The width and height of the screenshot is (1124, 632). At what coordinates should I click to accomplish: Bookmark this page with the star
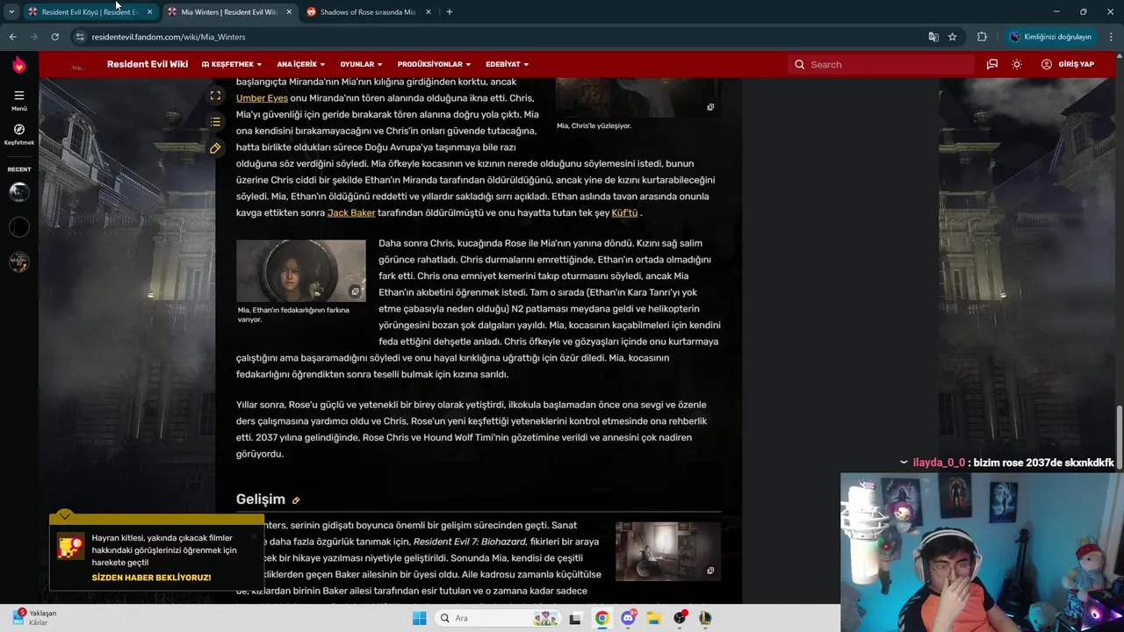pos(953,37)
